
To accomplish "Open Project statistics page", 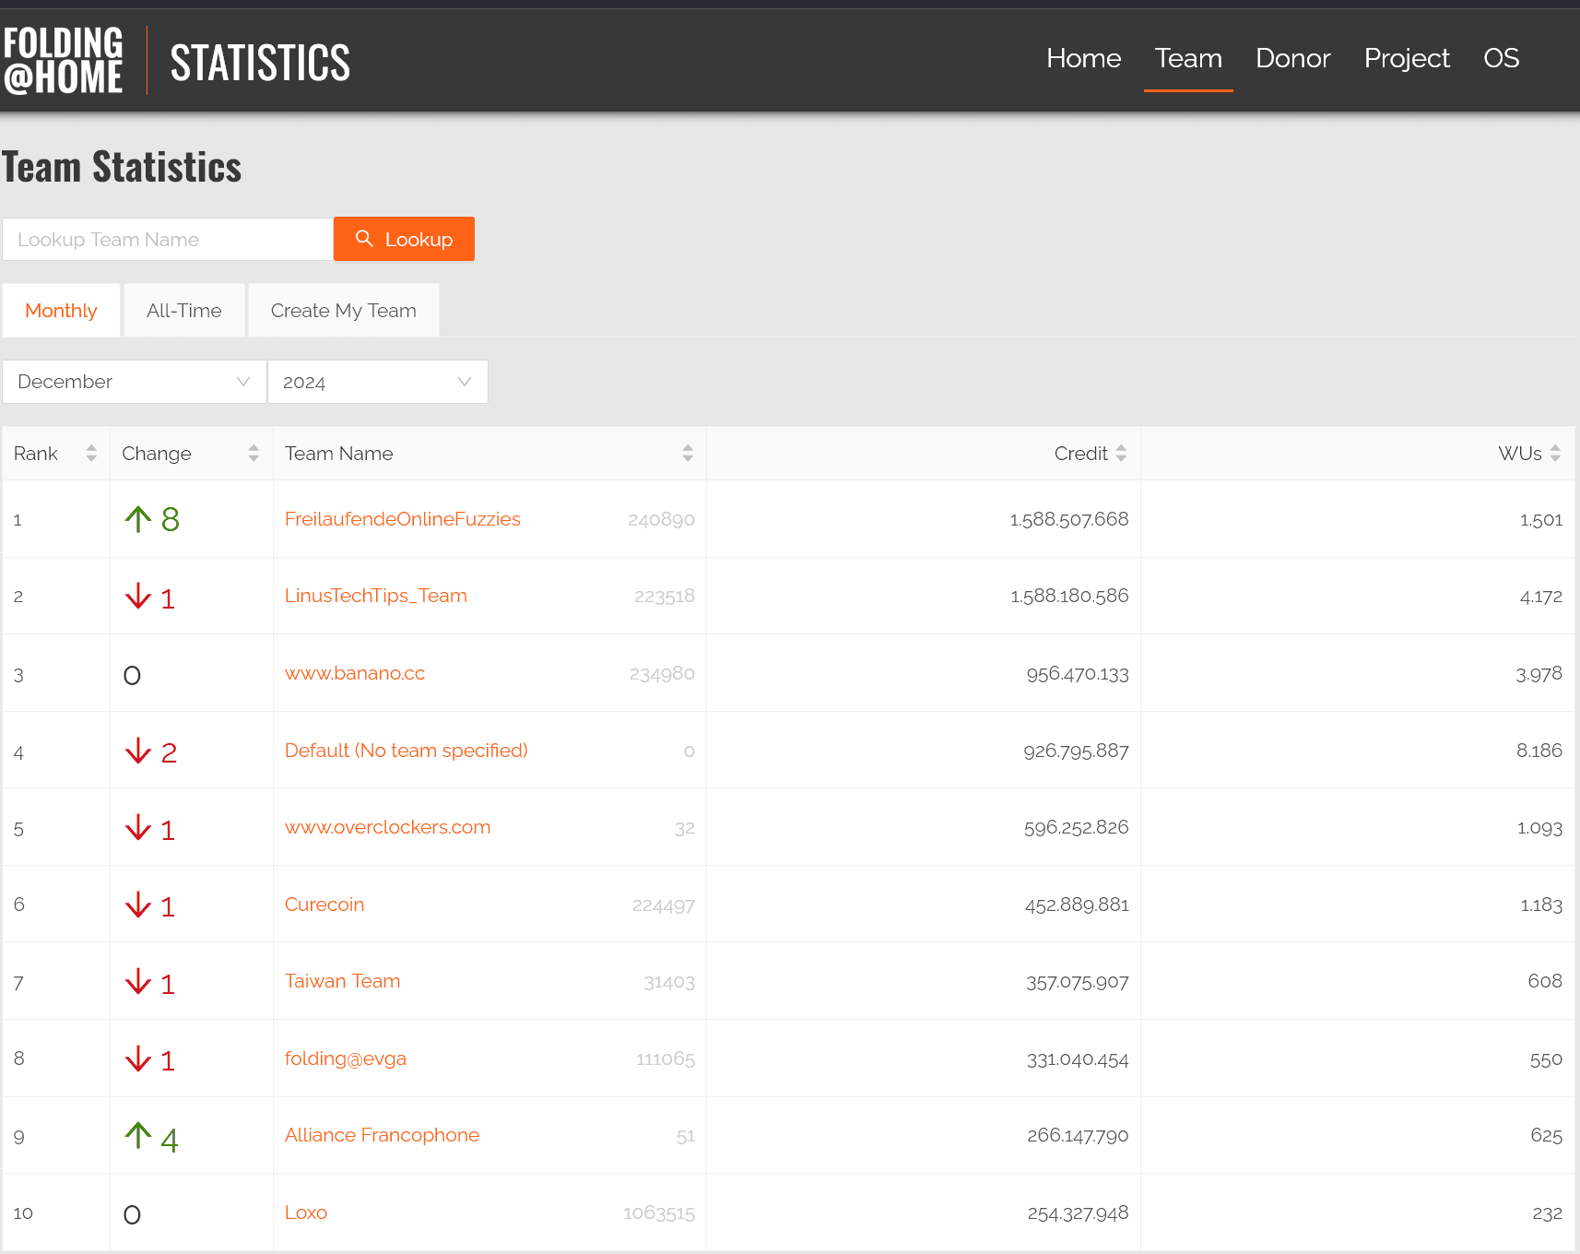I will coord(1407,58).
